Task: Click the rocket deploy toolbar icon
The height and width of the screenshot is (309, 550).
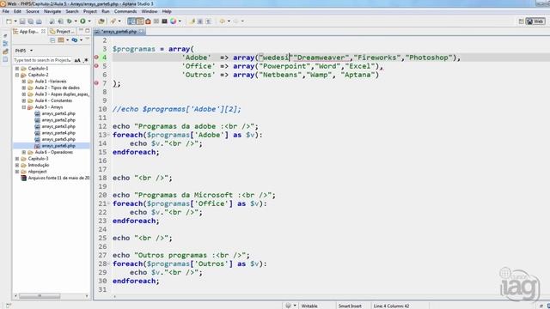Action: click(113, 21)
